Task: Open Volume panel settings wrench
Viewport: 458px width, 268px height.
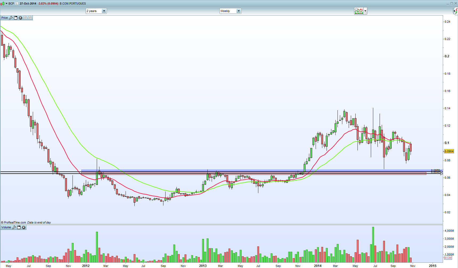Action: tap(14, 227)
